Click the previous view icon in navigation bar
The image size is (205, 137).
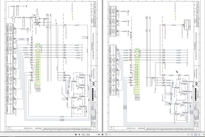(x=106, y=135)
